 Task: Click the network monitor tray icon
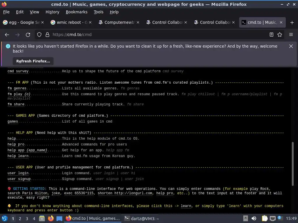tap(272, 218)
